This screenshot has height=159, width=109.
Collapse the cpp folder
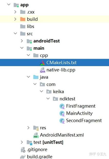[x=28, y=55]
